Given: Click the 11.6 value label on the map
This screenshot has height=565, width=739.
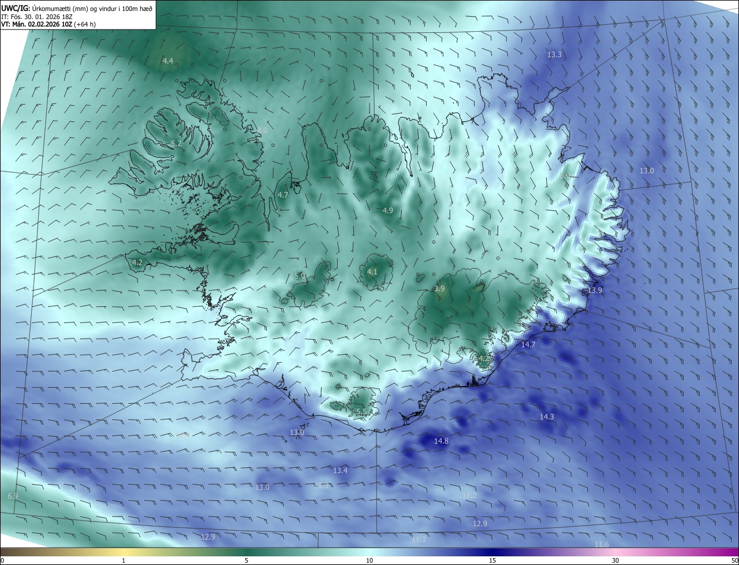Looking at the screenshot, I should pos(602,545).
